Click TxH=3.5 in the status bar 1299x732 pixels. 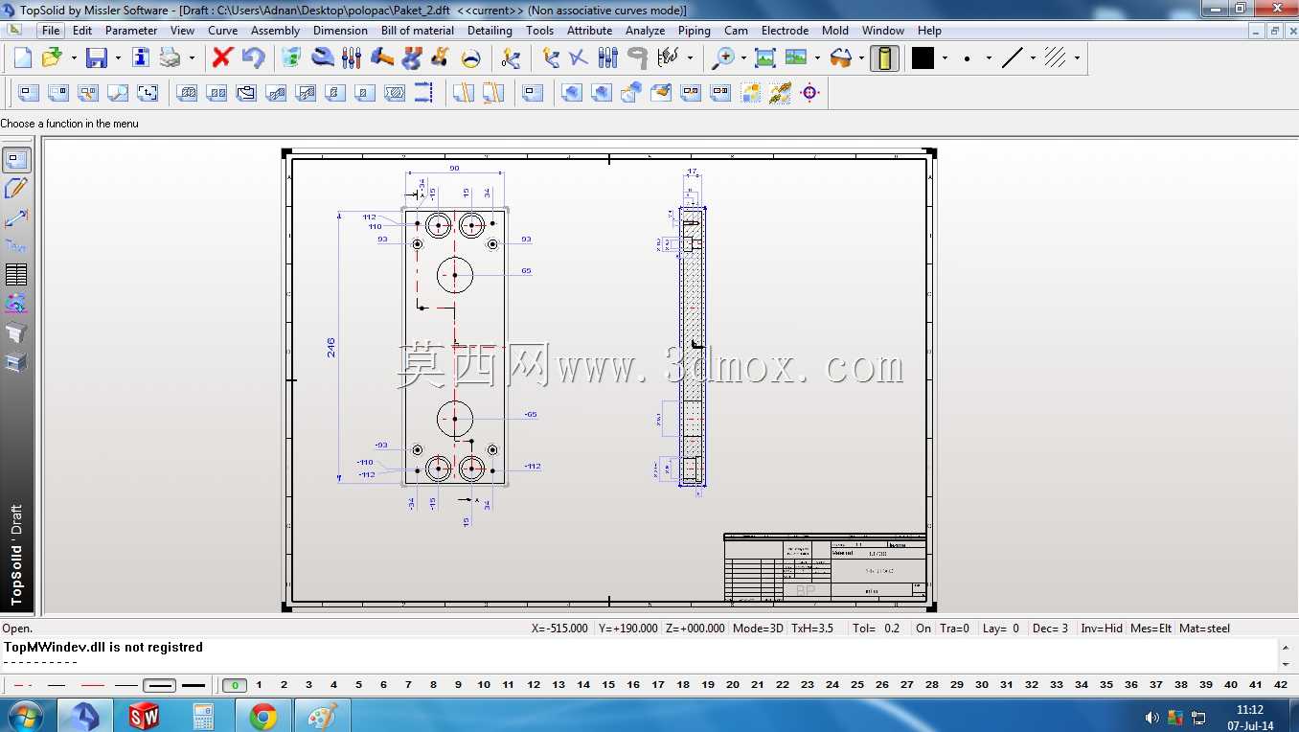click(812, 629)
